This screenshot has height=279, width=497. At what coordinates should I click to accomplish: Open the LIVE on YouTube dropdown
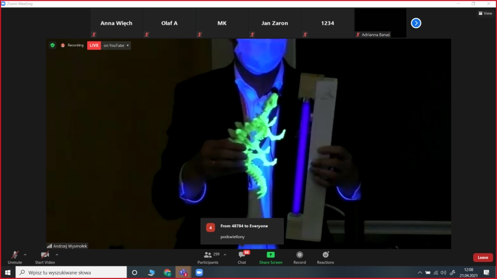pos(109,45)
